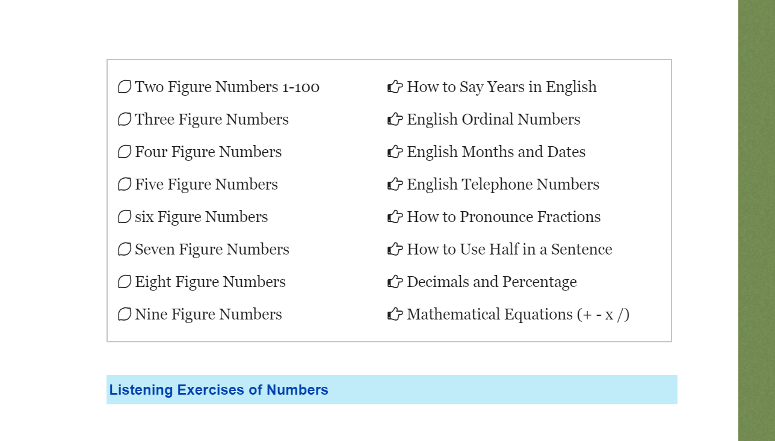Open Mathematical Equations lesson link
The image size is (775, 441).
coord(518,315)
